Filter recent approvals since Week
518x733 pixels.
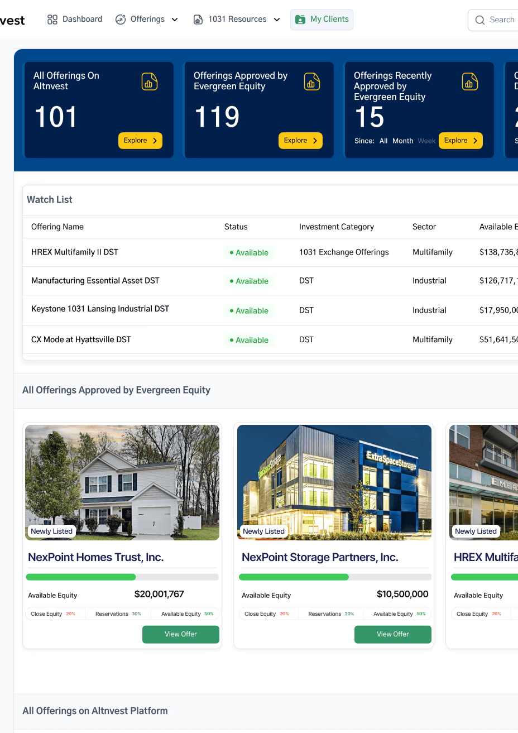click(426, 141)
